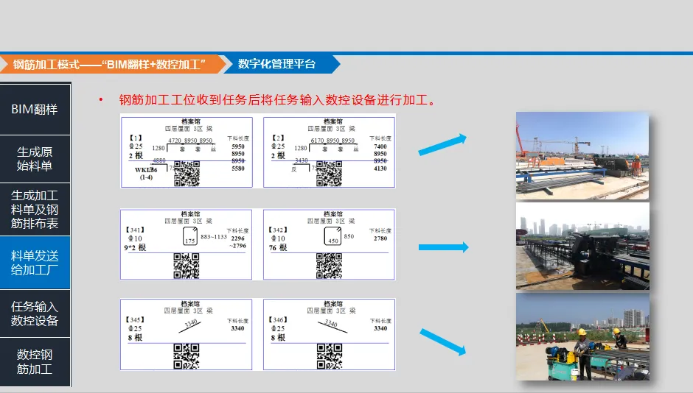
Task: Click the 9*2 根 quantity text
Action: click(135, 247)
